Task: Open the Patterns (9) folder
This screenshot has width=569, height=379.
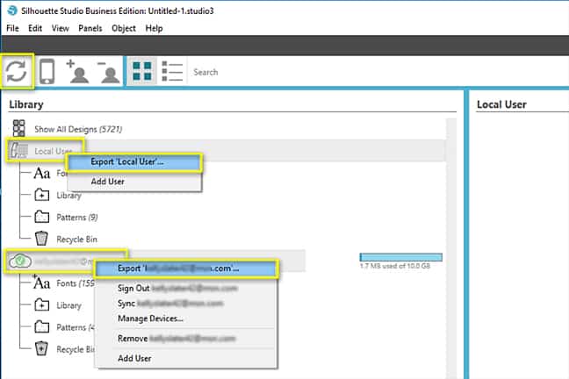Action: point(42,216)
